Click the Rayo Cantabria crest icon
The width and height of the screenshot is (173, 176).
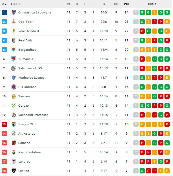point(14,152)
